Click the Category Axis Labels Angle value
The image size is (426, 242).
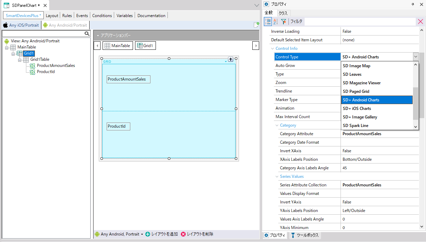(x=380, y=168)
